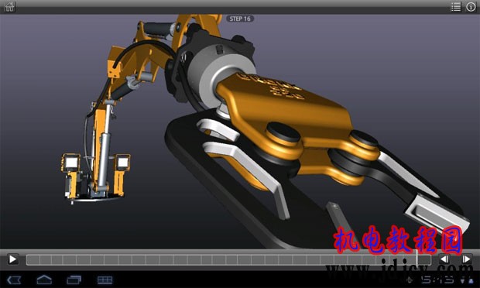Screen dimensions: 480x288
Task: Click the STEP 16 label
Action: coord(240,19)
